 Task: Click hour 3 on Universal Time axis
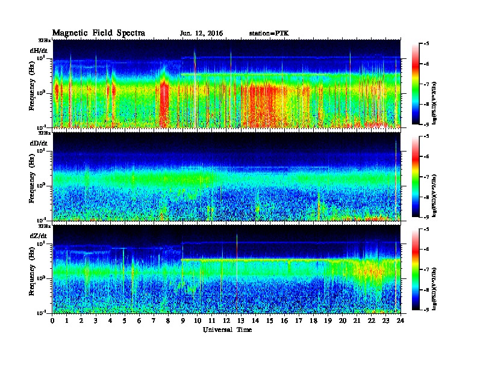pyautogui.click(x=96, y=320)
